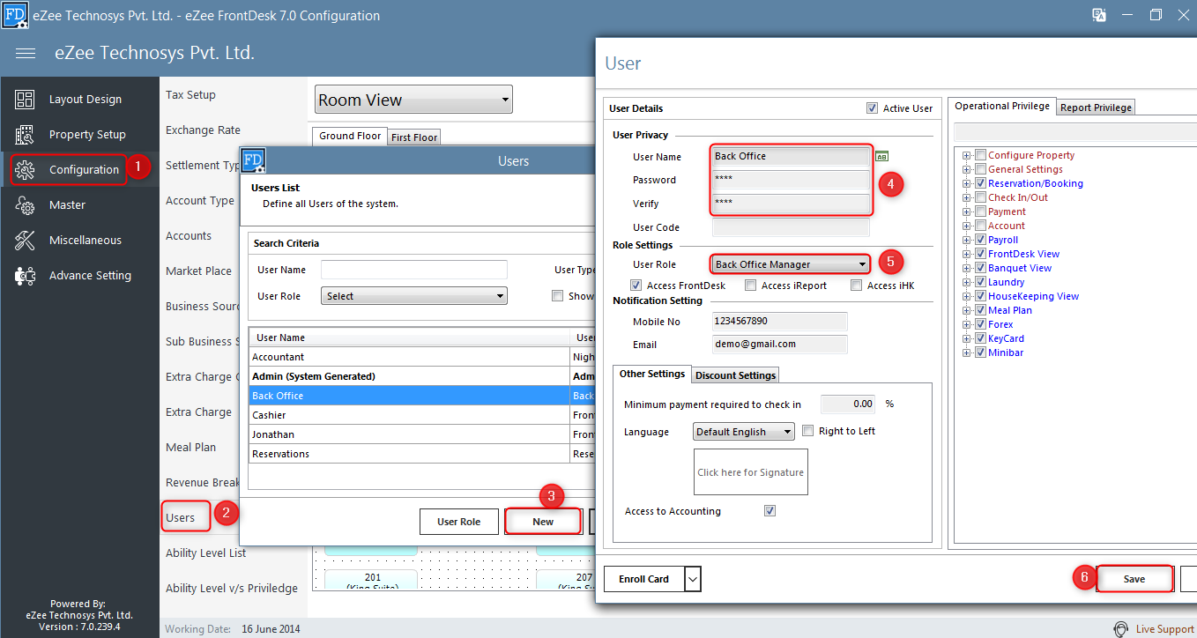
Task: Toggle the Show checkbox in Users search
Action: (x=558, y=296)
